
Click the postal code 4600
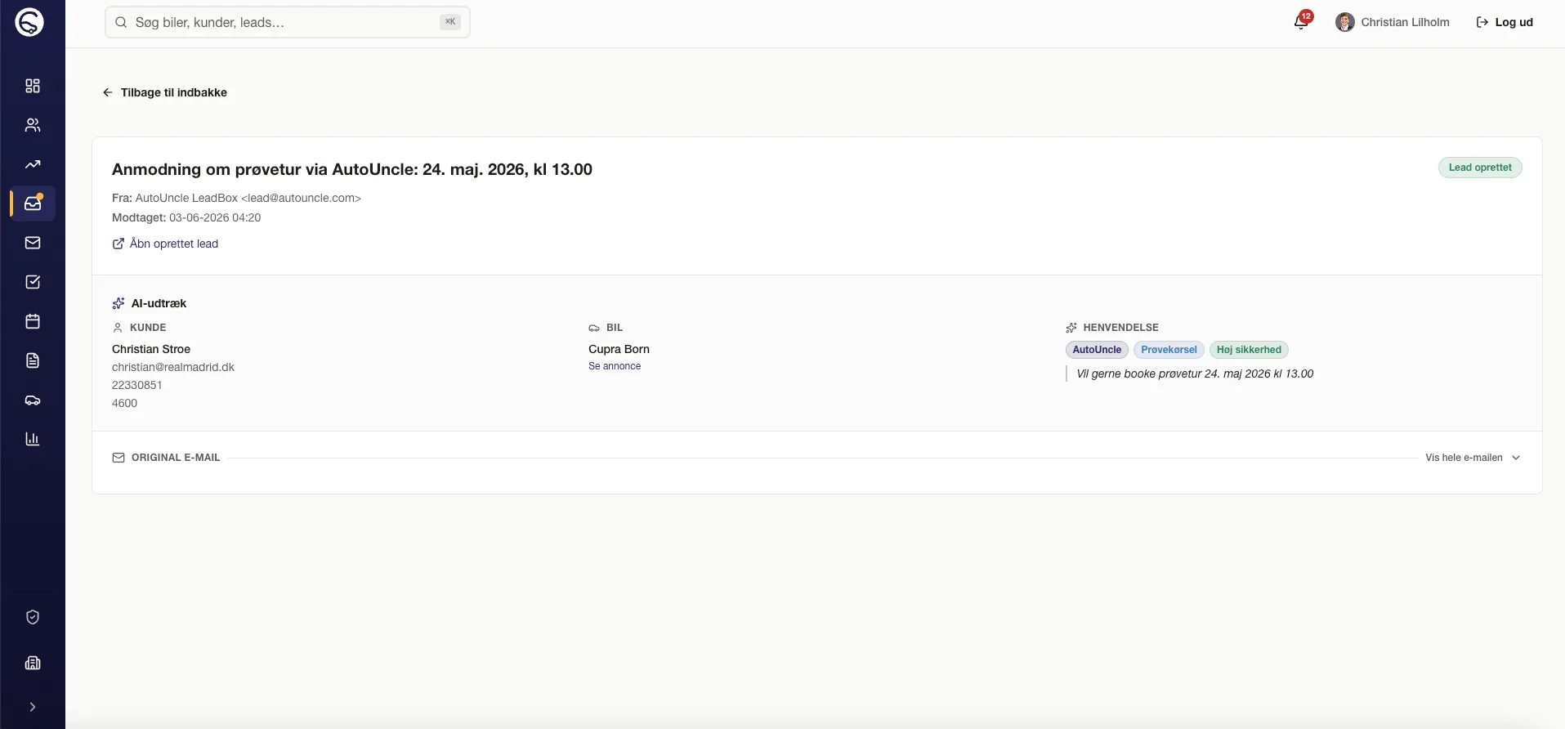[x=124, y=403]
